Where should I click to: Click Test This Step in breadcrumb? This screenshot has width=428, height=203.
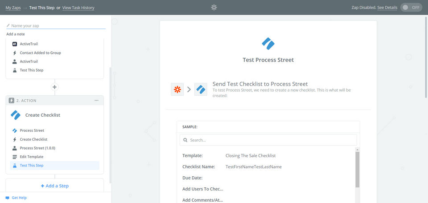point(42,8)
